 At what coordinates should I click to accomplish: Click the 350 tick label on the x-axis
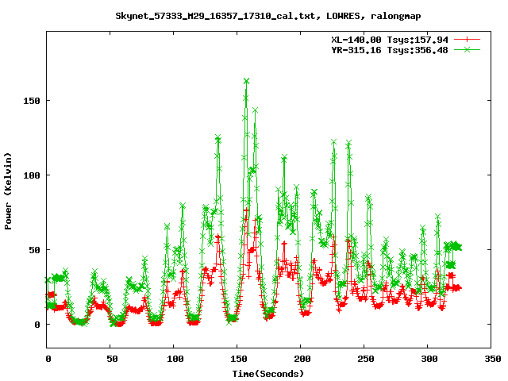(x=491, y=359)
